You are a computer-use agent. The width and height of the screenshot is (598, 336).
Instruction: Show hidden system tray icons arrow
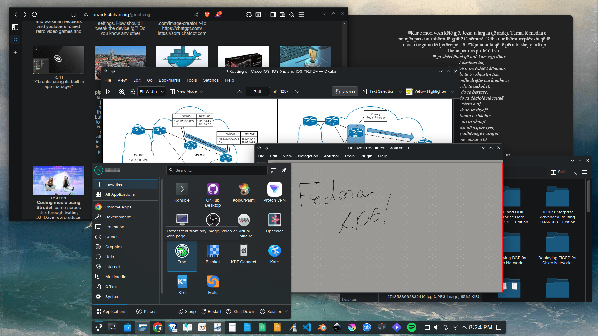click(x=464, y=327)
